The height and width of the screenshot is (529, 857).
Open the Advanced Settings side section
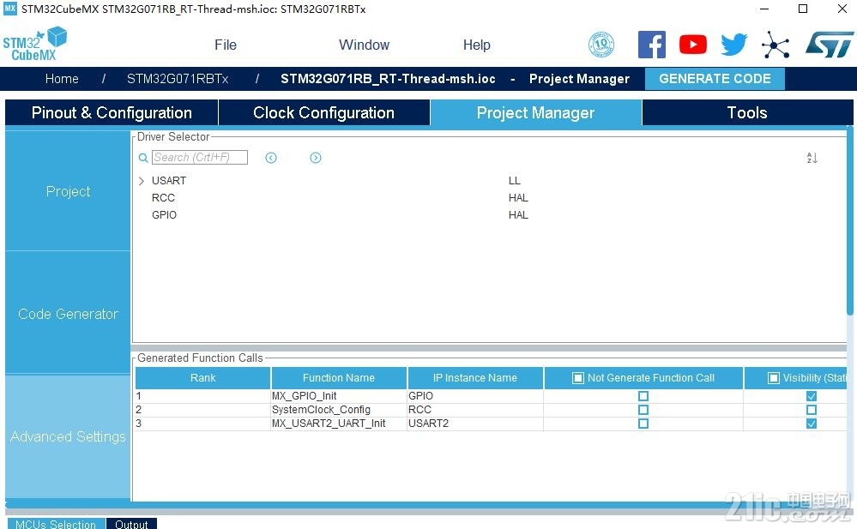[68, 437]
